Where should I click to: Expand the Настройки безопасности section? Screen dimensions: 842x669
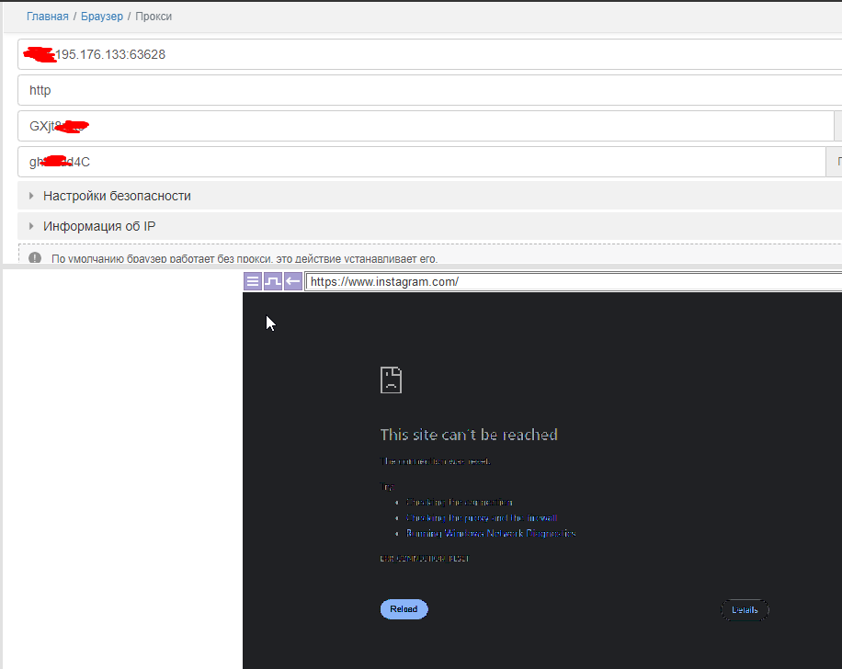pos(117,196)
